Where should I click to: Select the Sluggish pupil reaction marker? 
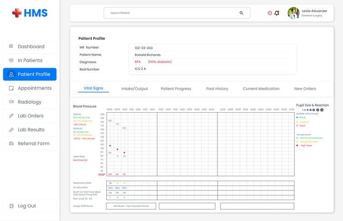pyautogui.click(x=297, y=122)
